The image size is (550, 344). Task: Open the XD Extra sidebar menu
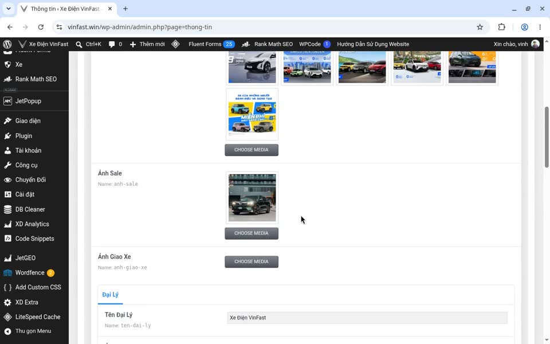point(34,302)
